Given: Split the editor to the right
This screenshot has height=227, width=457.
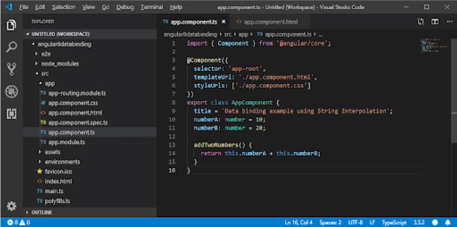Looking at the screenshot, I should pyautogui.click(x=435, y=22).
